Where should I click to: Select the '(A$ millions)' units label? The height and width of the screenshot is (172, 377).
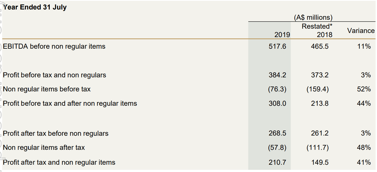[x=313, y=18]
